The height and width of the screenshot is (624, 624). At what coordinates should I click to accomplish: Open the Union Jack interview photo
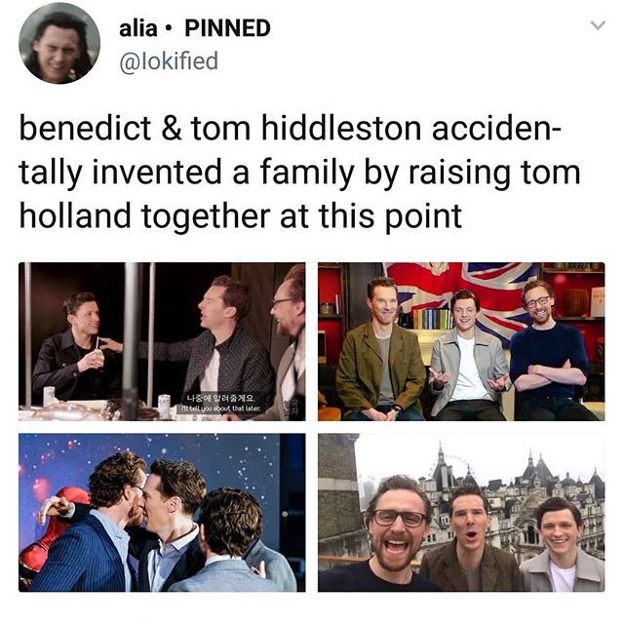[x=461, y=341]
